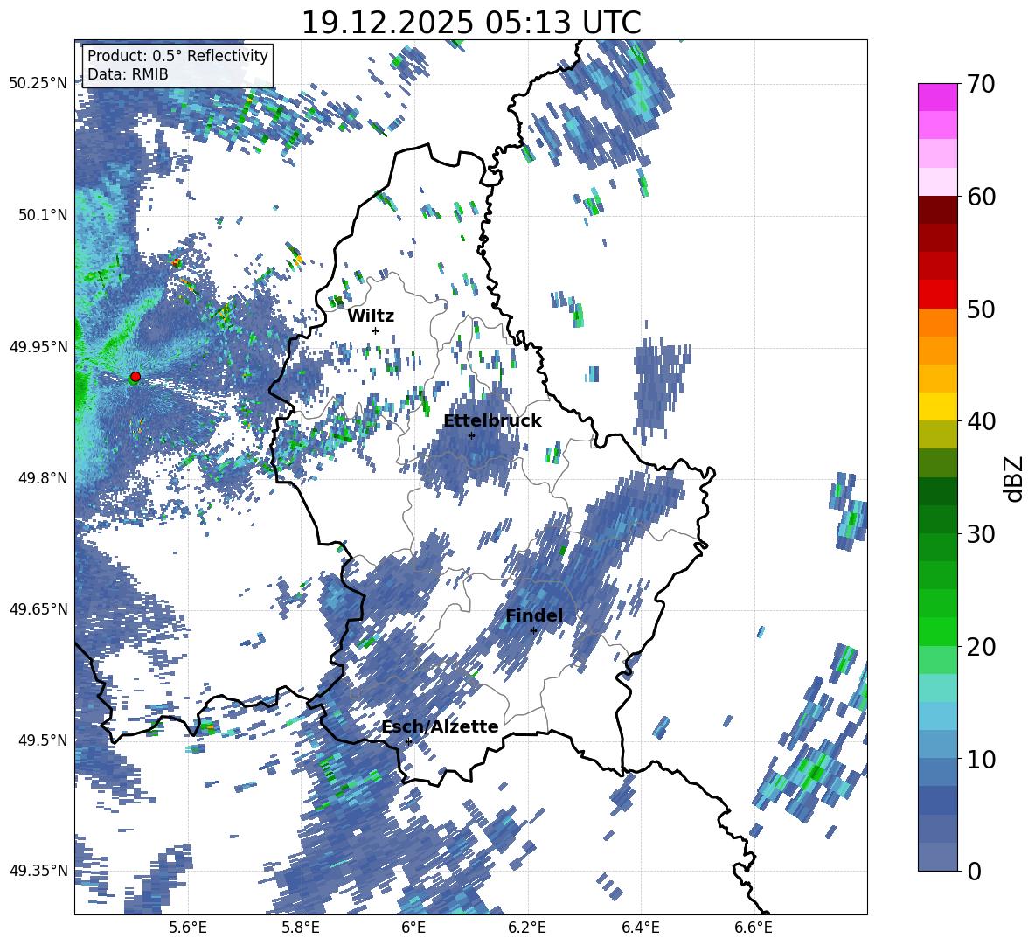1035x945 pixels.
Task: Click the 70 colorbar tick label
Action: [x=981, y=85]
